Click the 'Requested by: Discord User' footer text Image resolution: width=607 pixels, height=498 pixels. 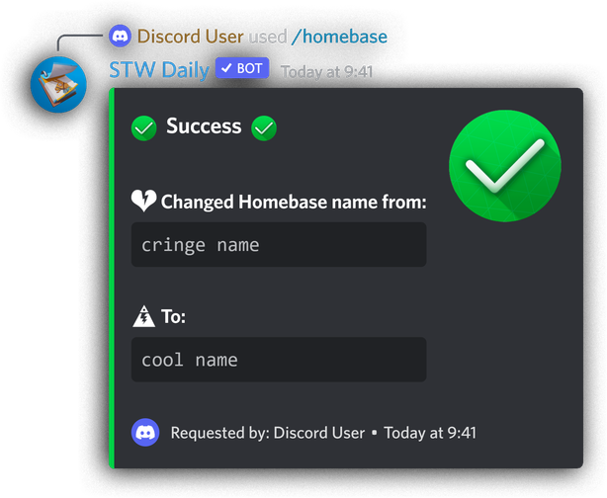pos(268,433)
